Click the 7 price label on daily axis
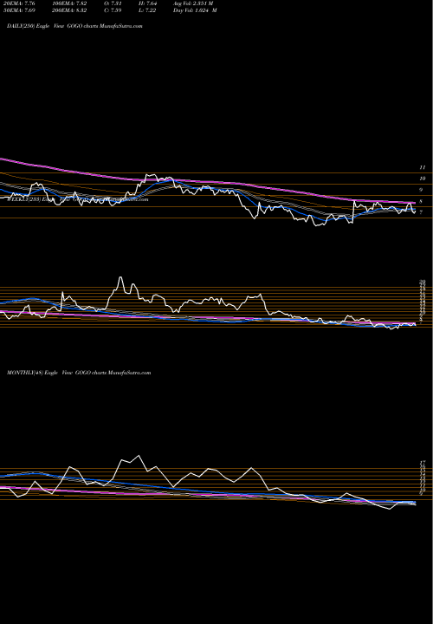 pos(421,213)
